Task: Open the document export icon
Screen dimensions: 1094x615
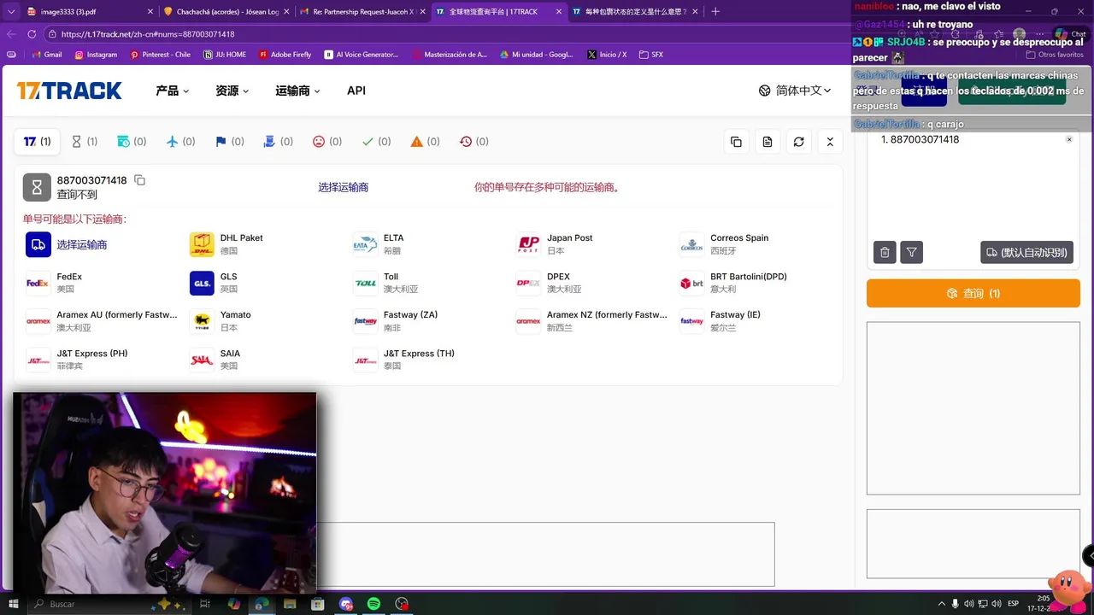Action: (768, 142)
